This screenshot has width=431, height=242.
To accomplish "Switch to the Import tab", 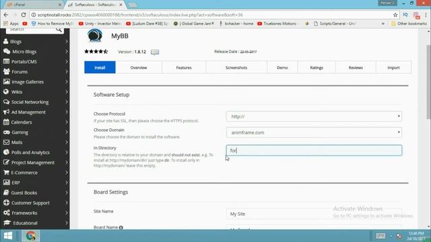I will pos(393,67).
